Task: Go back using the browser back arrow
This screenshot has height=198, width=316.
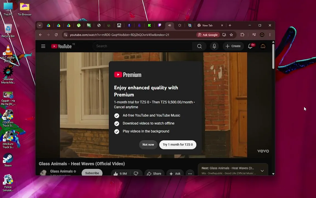Action: tap(40, 35)
